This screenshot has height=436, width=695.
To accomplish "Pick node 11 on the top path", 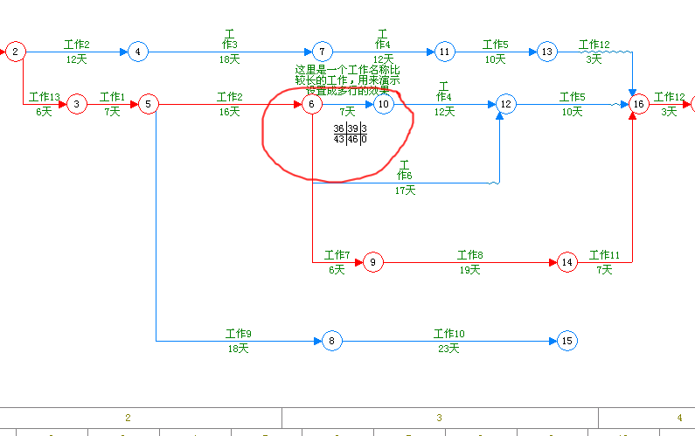I will 445,52.
